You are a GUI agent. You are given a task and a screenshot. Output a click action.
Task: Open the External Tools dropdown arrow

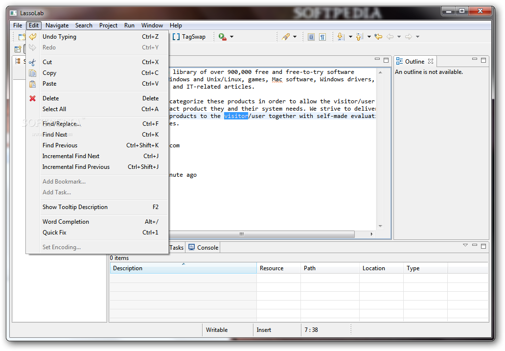[x=231, y=37]
